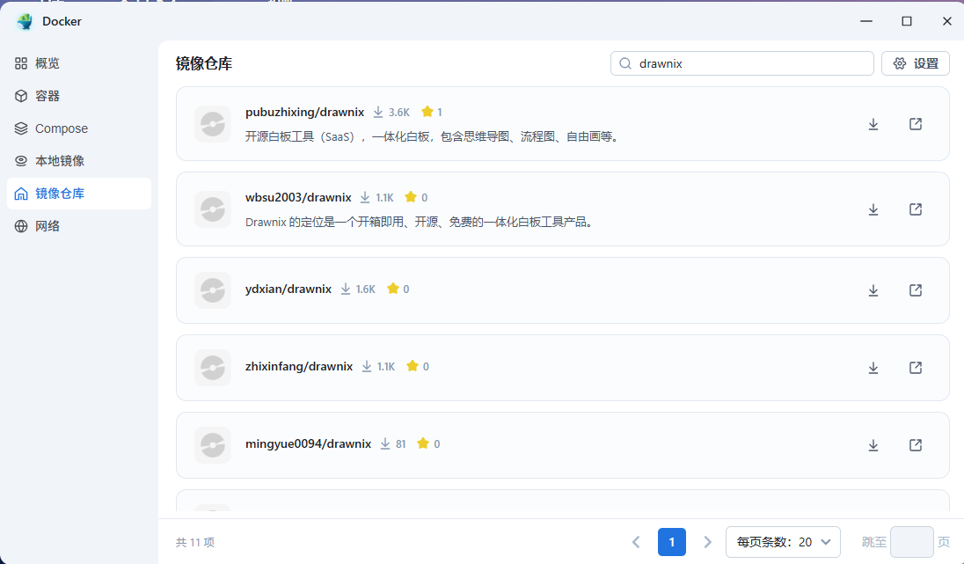Open the 网络 network section
Image resolution: width=964 pixels, height=564 pixels.
[x=78, y=226]
